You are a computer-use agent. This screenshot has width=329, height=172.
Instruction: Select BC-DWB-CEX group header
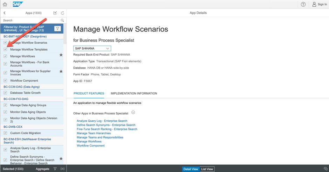32,127
